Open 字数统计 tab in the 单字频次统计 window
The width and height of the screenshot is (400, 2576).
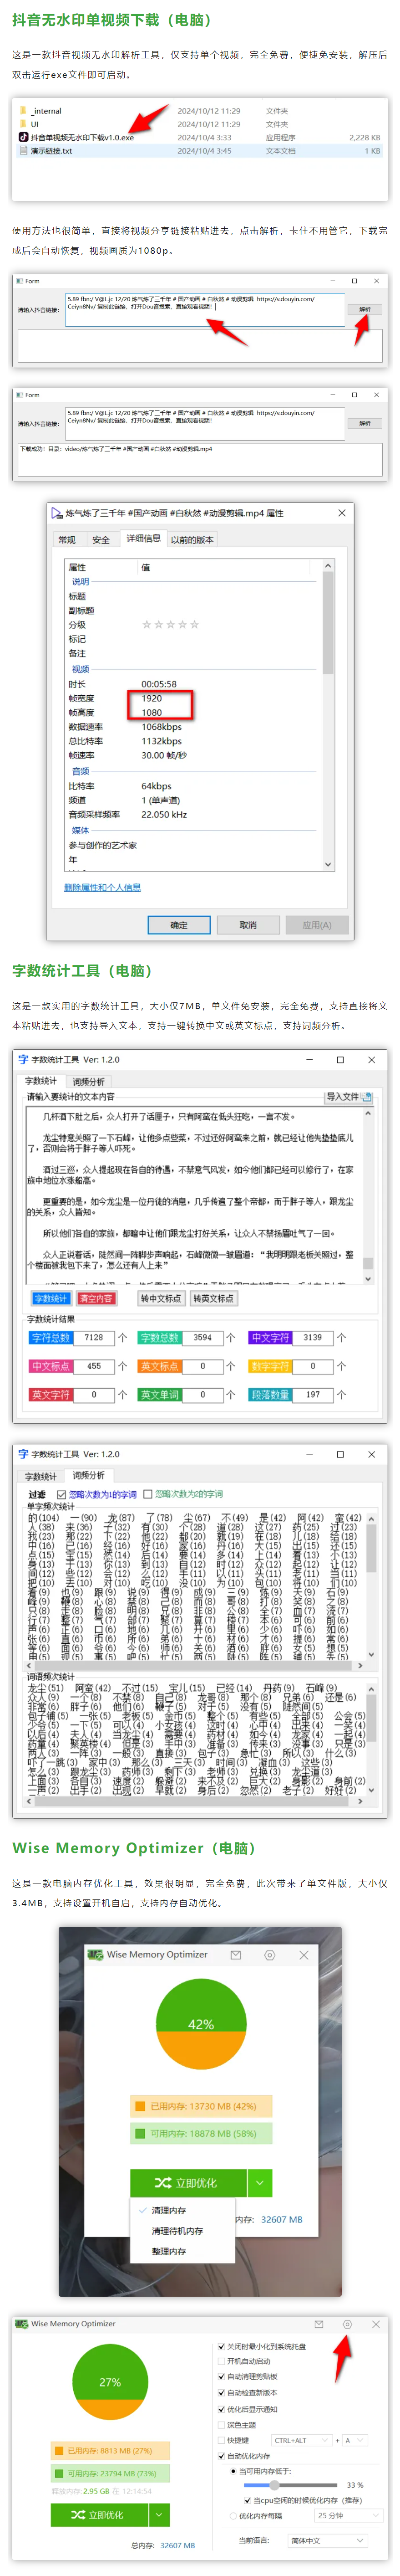(41, 1477)
